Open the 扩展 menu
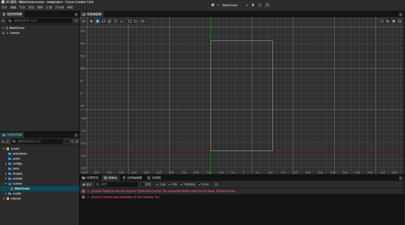Viewport: 405px width, 225px height. [x=49, y=7]
